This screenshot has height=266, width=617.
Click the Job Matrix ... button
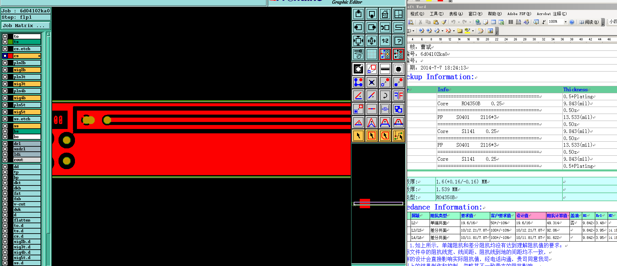coord(25,25)
